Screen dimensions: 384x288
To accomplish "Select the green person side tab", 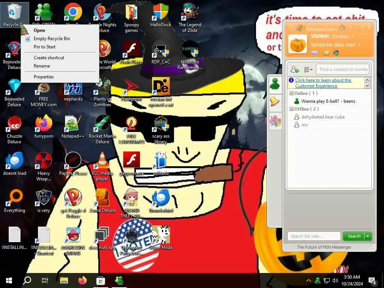I will tap(275, 84).
